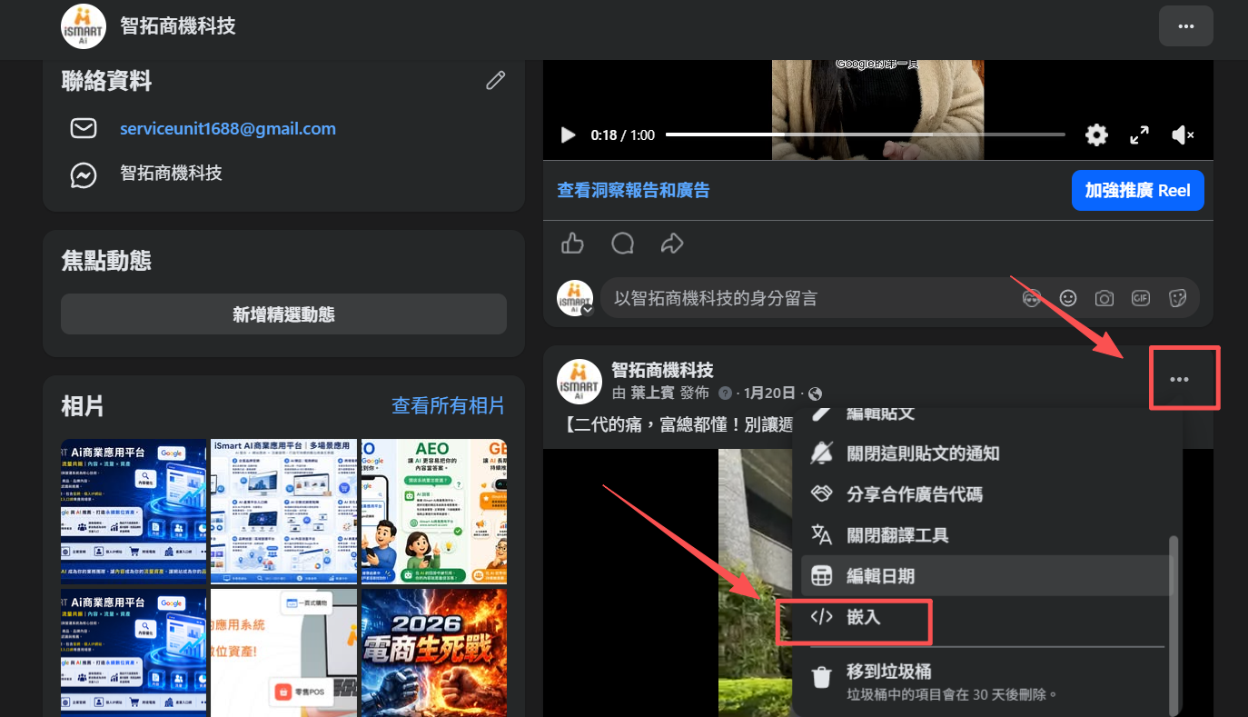Share the Reel post
The width and height of the screenshot is (1248, 717).
click(x=672, y=244)
